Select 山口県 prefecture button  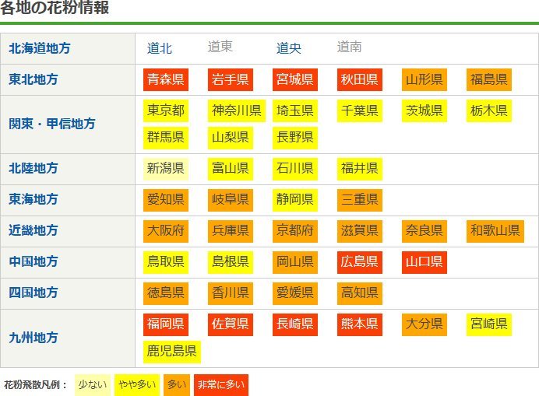[424, 261]
